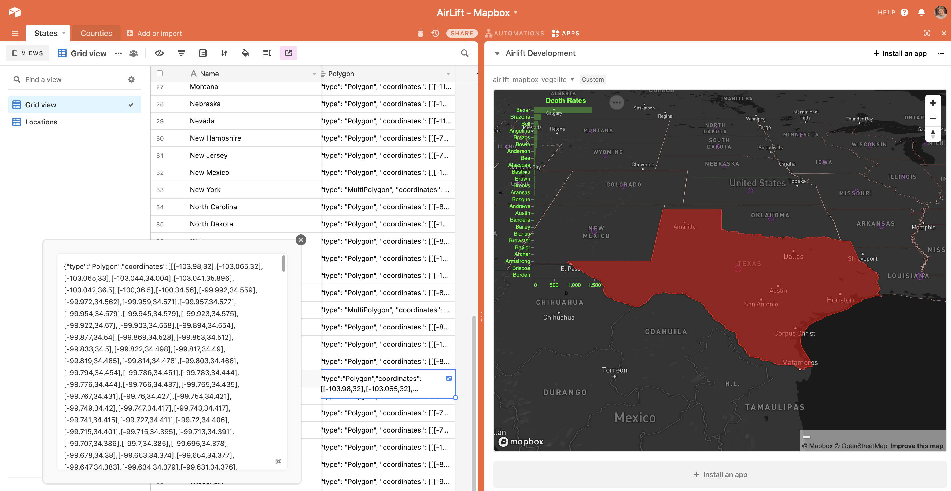Click the row color paint bucket icon
Image resolution: width=951 pixels, height=491 pixels.
pos(245,53)
